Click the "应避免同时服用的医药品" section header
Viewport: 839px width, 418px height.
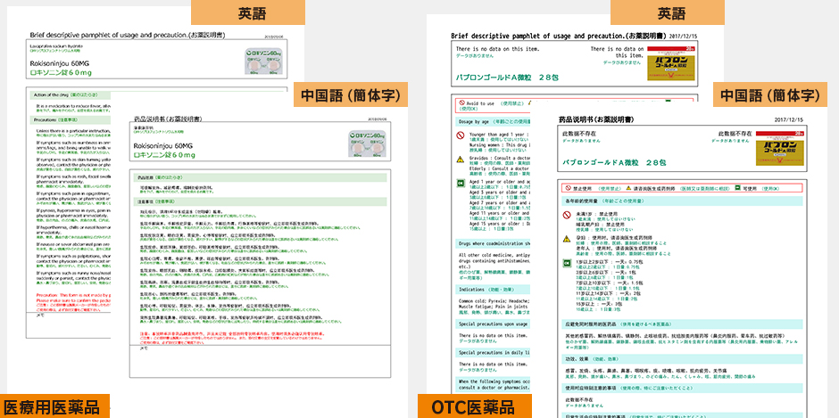coord(682,324)
